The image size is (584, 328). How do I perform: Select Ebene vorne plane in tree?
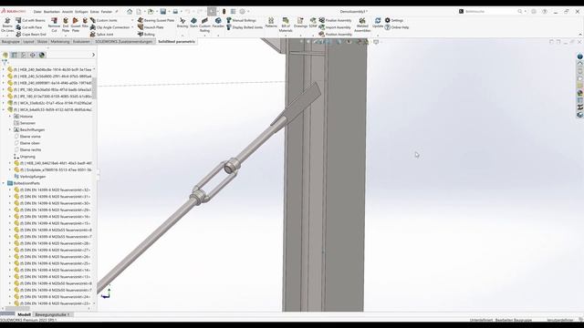point(27,137)
